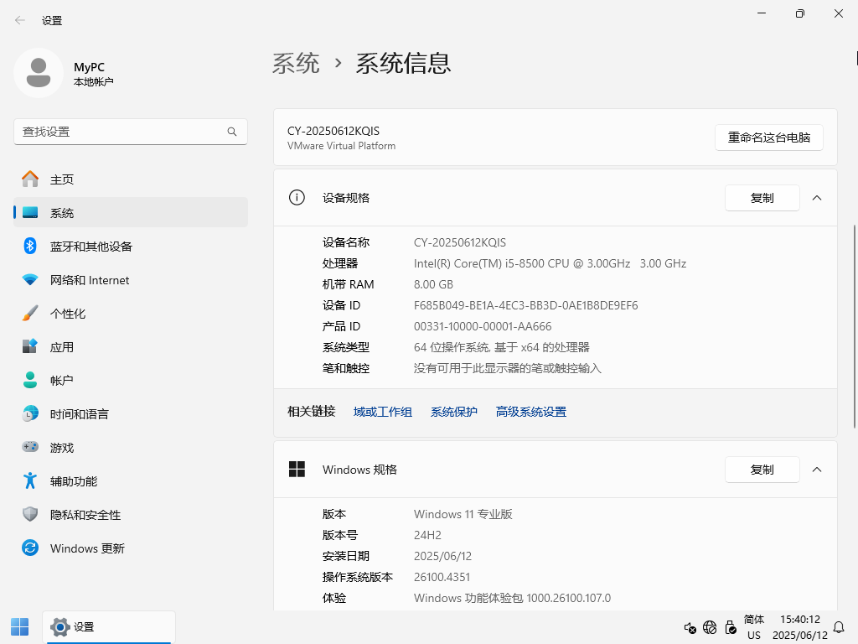
Task: Go to 个性化 settings
Action: [x=131, y=314]
